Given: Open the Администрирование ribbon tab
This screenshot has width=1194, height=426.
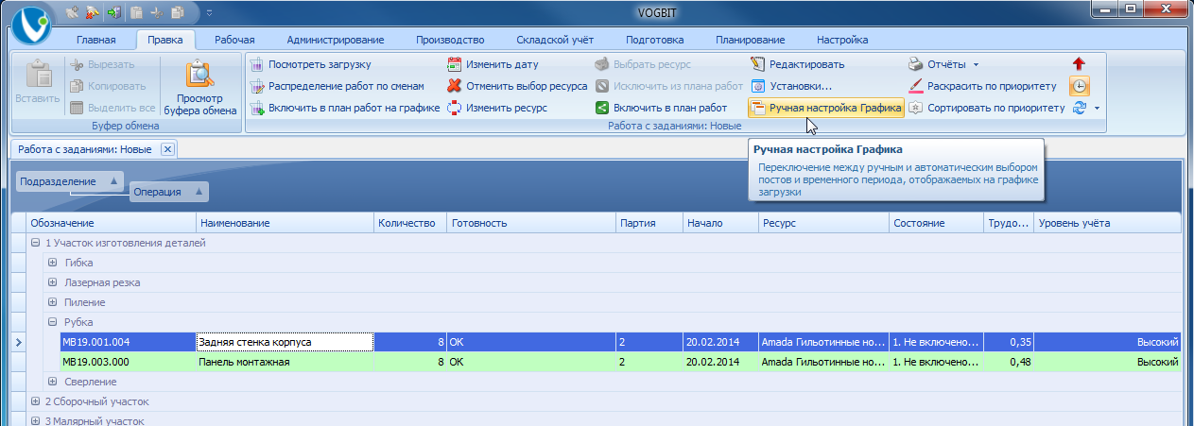Looking at the screenshot, I should tap(335, 40).
